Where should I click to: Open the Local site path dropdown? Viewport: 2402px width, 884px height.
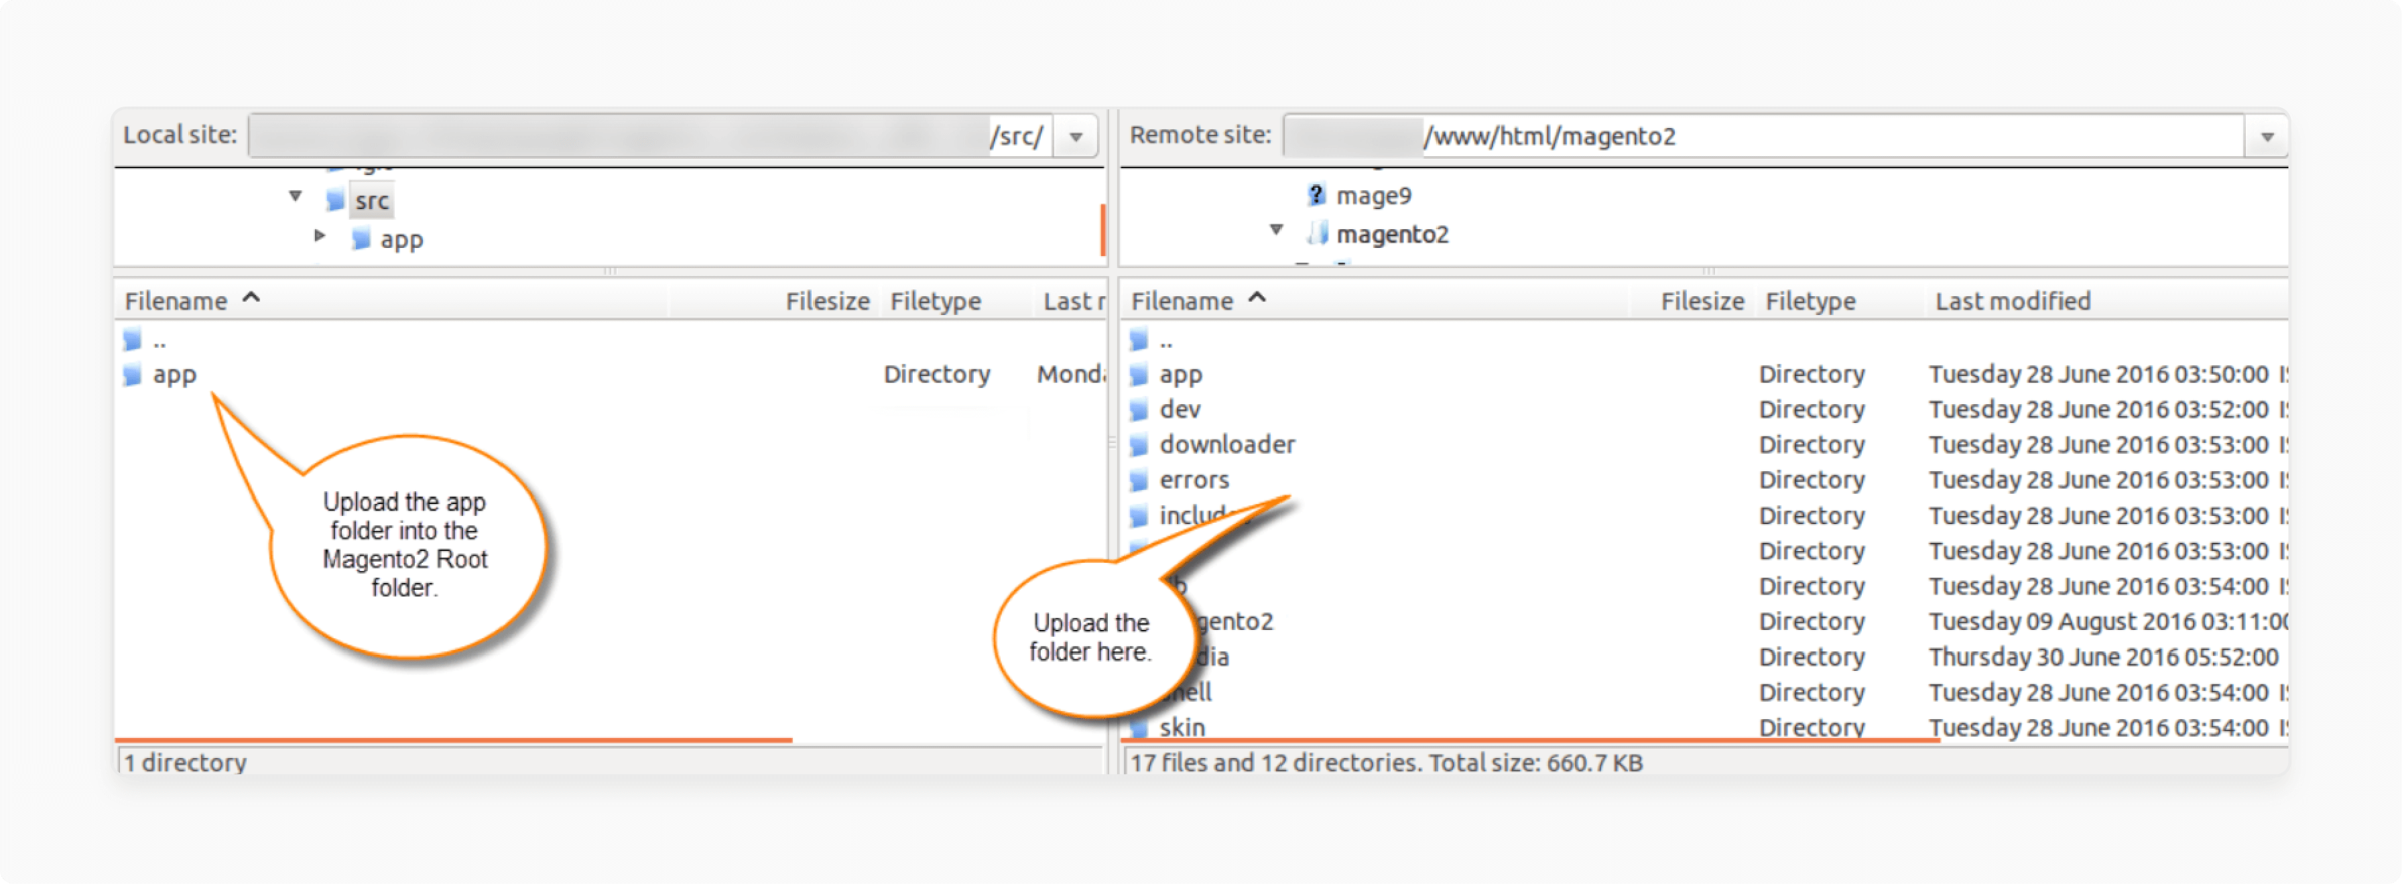coord(1076,136)
